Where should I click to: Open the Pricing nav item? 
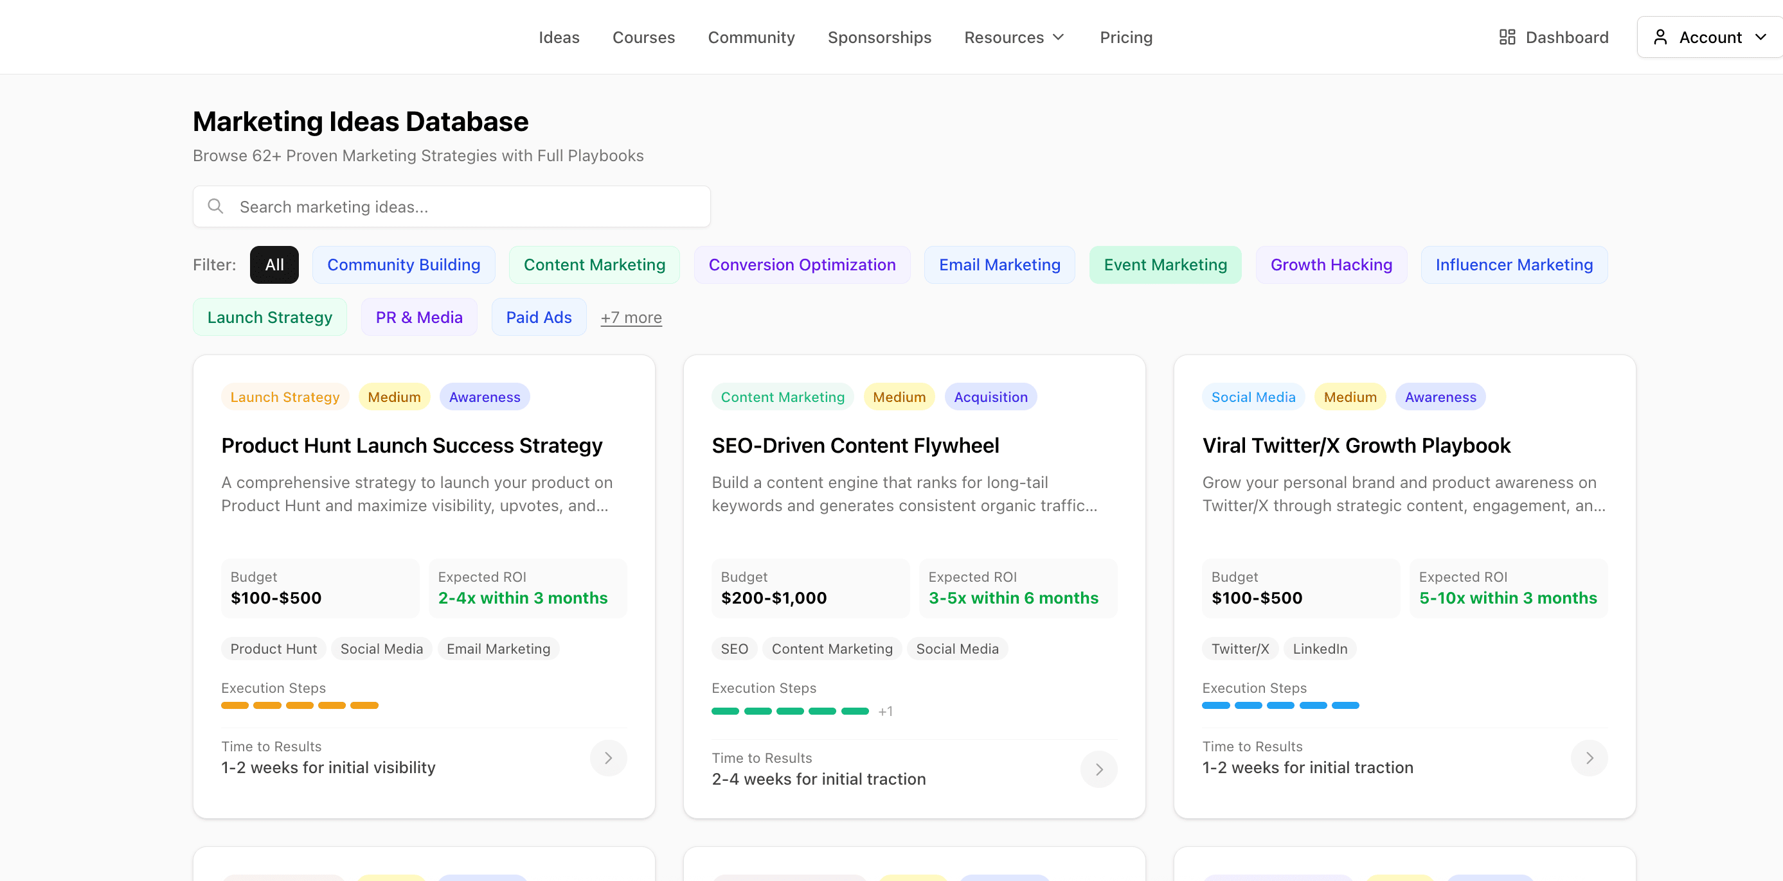pyautogui.click(x=1125, y=37)
